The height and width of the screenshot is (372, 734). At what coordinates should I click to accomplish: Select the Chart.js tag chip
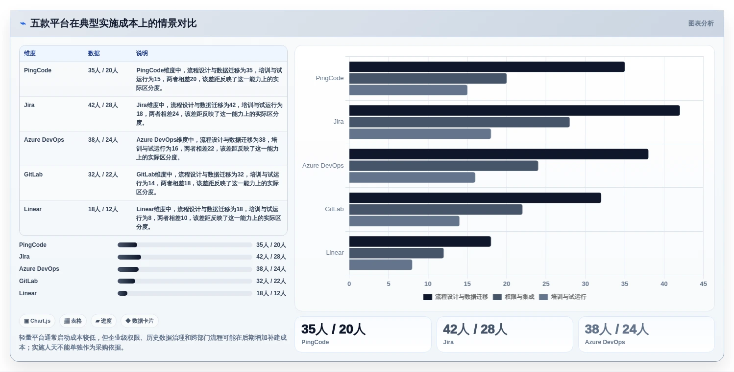pos(37,321)
